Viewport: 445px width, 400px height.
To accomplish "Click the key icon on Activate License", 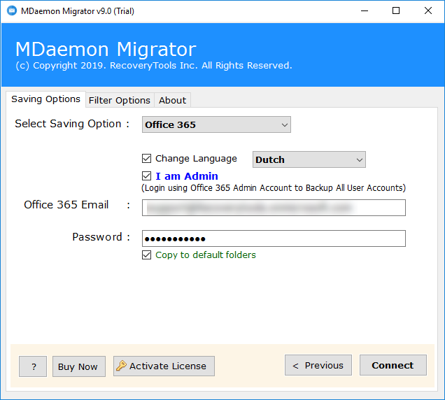I will pyautogui.click(x=121, y=366).
